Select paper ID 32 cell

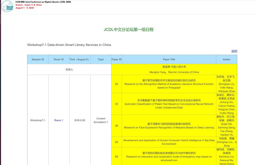coord(116,104)
